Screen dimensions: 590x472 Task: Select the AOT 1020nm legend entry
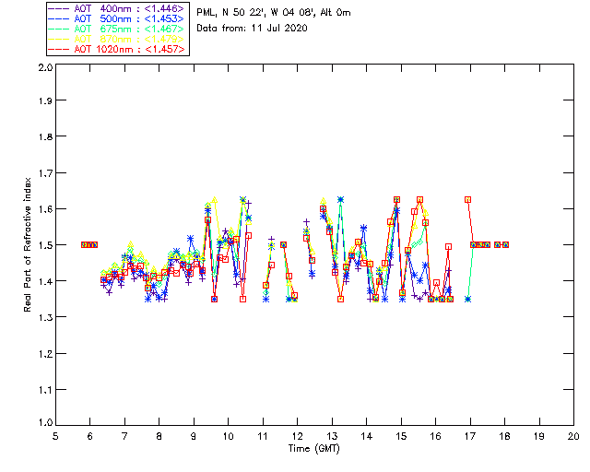(117, 49)
